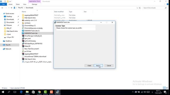Screen dimensions: 170x95
Task: Launch Microsoft Edge from taskbar
Action: [x=21, y=92]
